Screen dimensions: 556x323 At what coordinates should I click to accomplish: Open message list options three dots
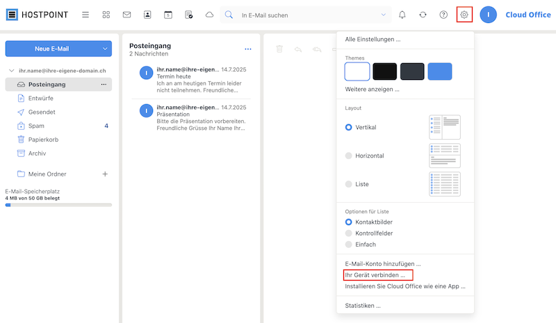248,49
